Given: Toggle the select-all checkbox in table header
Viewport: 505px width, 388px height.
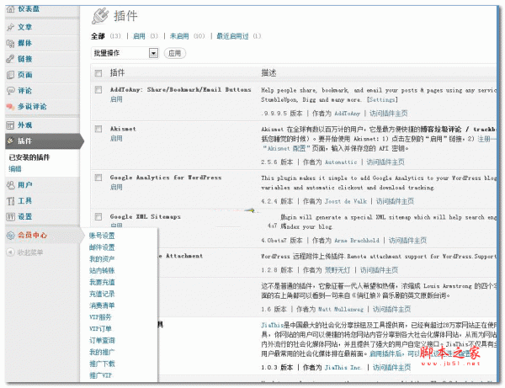Looking at the screenshot, I should tap(98, 73).
